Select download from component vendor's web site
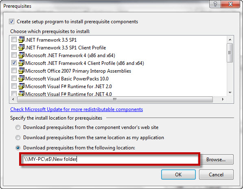Image resolution: width=243 pixels, height=189 pixels. click(x=18, y=127)
